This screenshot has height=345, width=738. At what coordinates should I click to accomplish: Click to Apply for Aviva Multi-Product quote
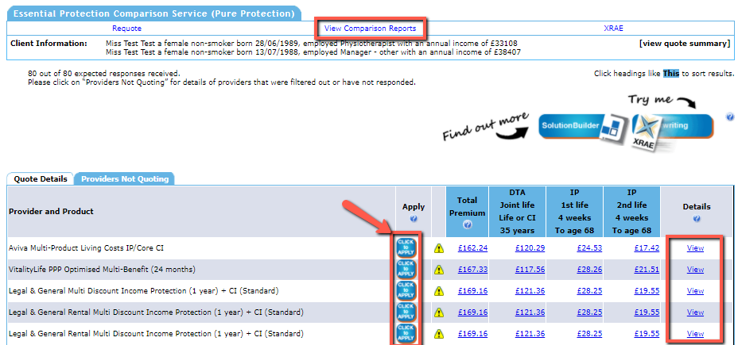(405, 247)
